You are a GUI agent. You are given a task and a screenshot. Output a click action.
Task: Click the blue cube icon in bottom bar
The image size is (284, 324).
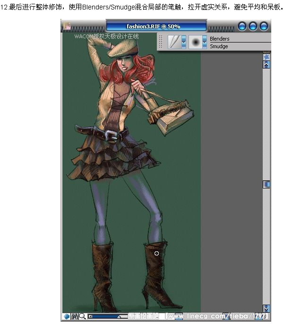point(67,316)
